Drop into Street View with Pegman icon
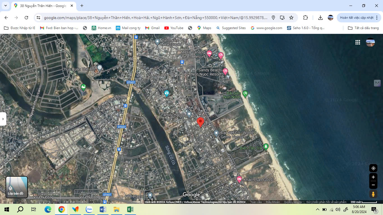The height and width of the screenshot is (215, 383). click(373, 194)
